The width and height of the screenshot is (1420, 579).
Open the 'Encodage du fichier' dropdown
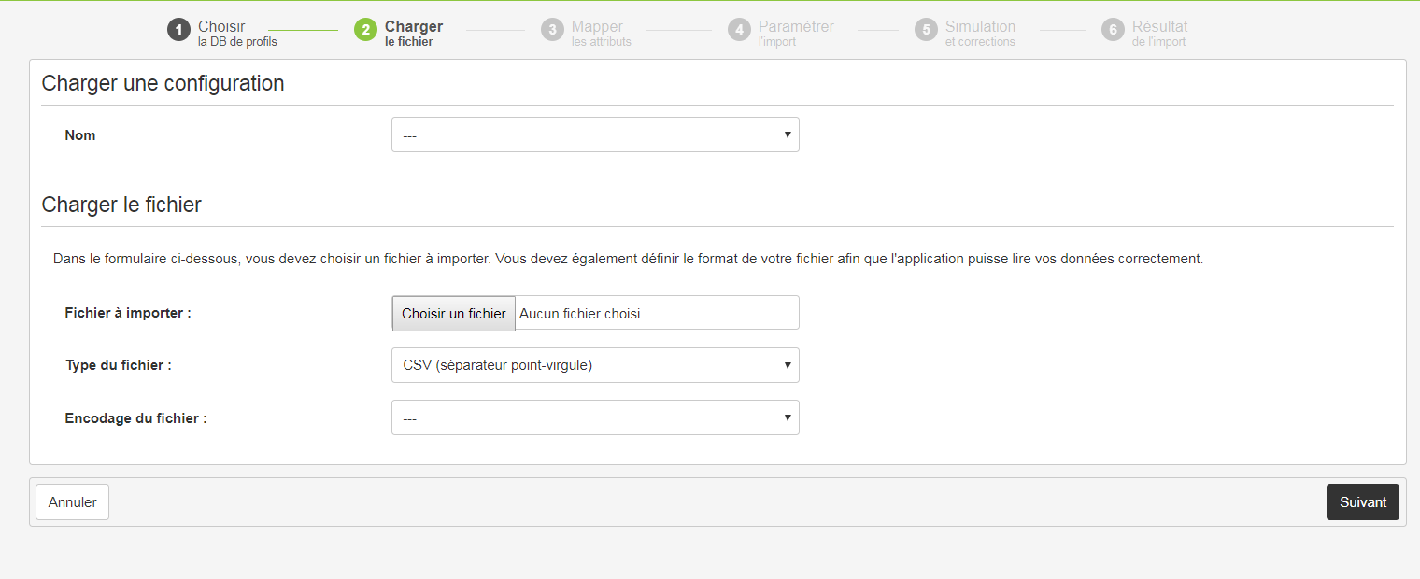tap(594, 417)
